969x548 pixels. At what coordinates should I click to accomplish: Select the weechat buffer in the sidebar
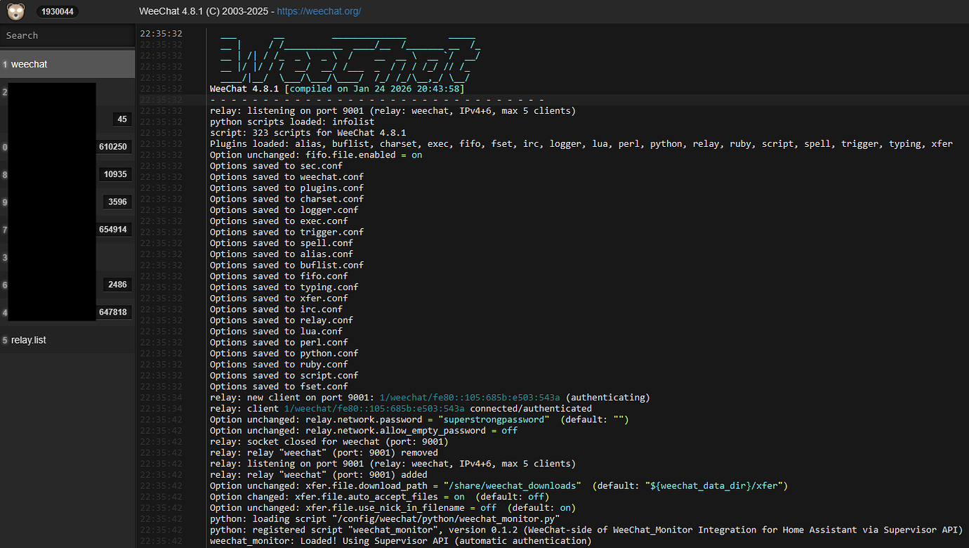point(67,64)
